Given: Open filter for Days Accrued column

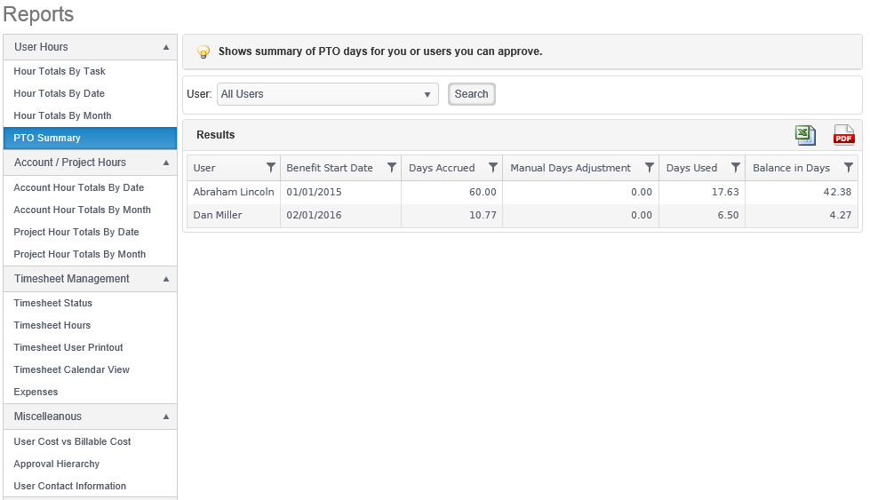Looking at the screenshot, I should 492,167.
